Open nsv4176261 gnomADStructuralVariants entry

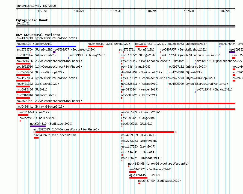click(190, 55)
